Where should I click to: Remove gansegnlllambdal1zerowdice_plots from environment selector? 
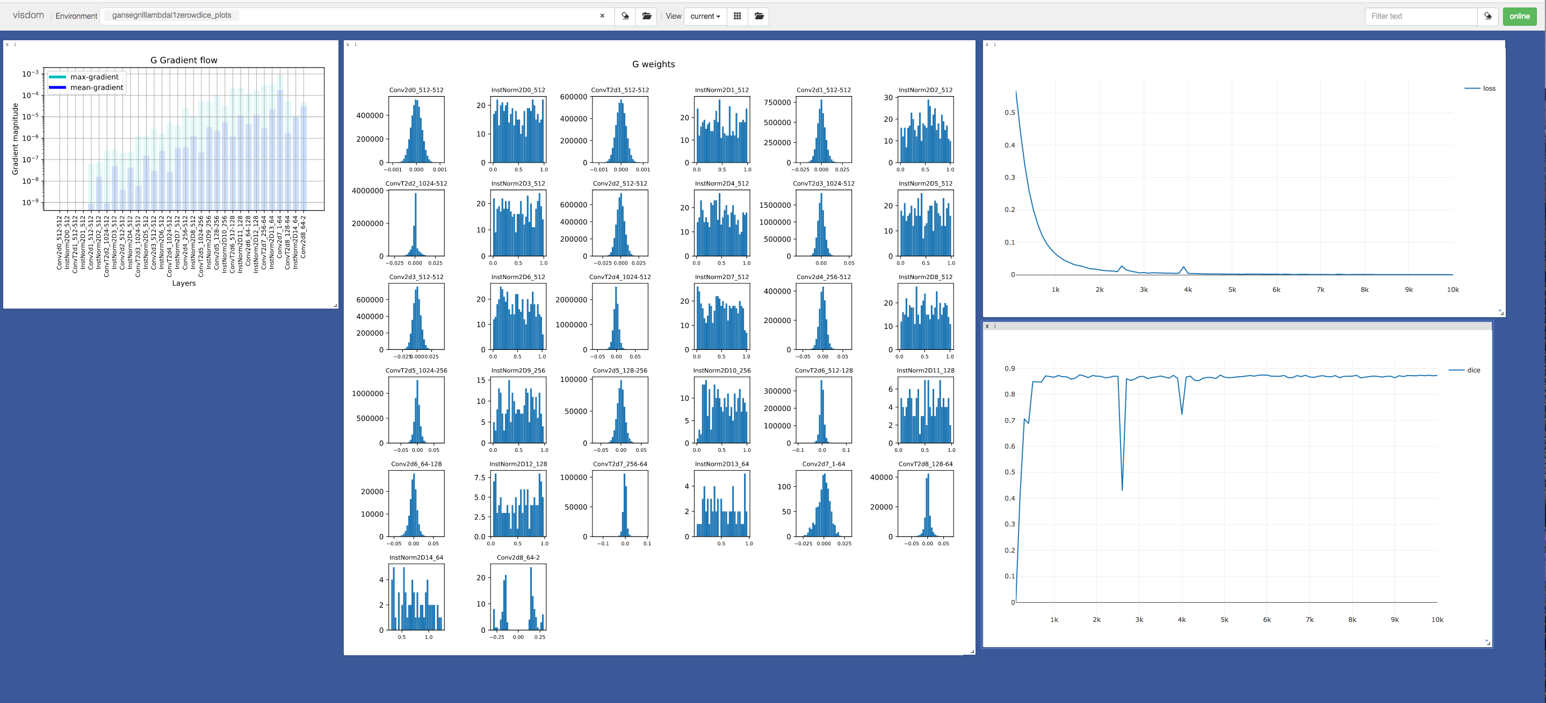pyautogui.click(x=602, y=16)
